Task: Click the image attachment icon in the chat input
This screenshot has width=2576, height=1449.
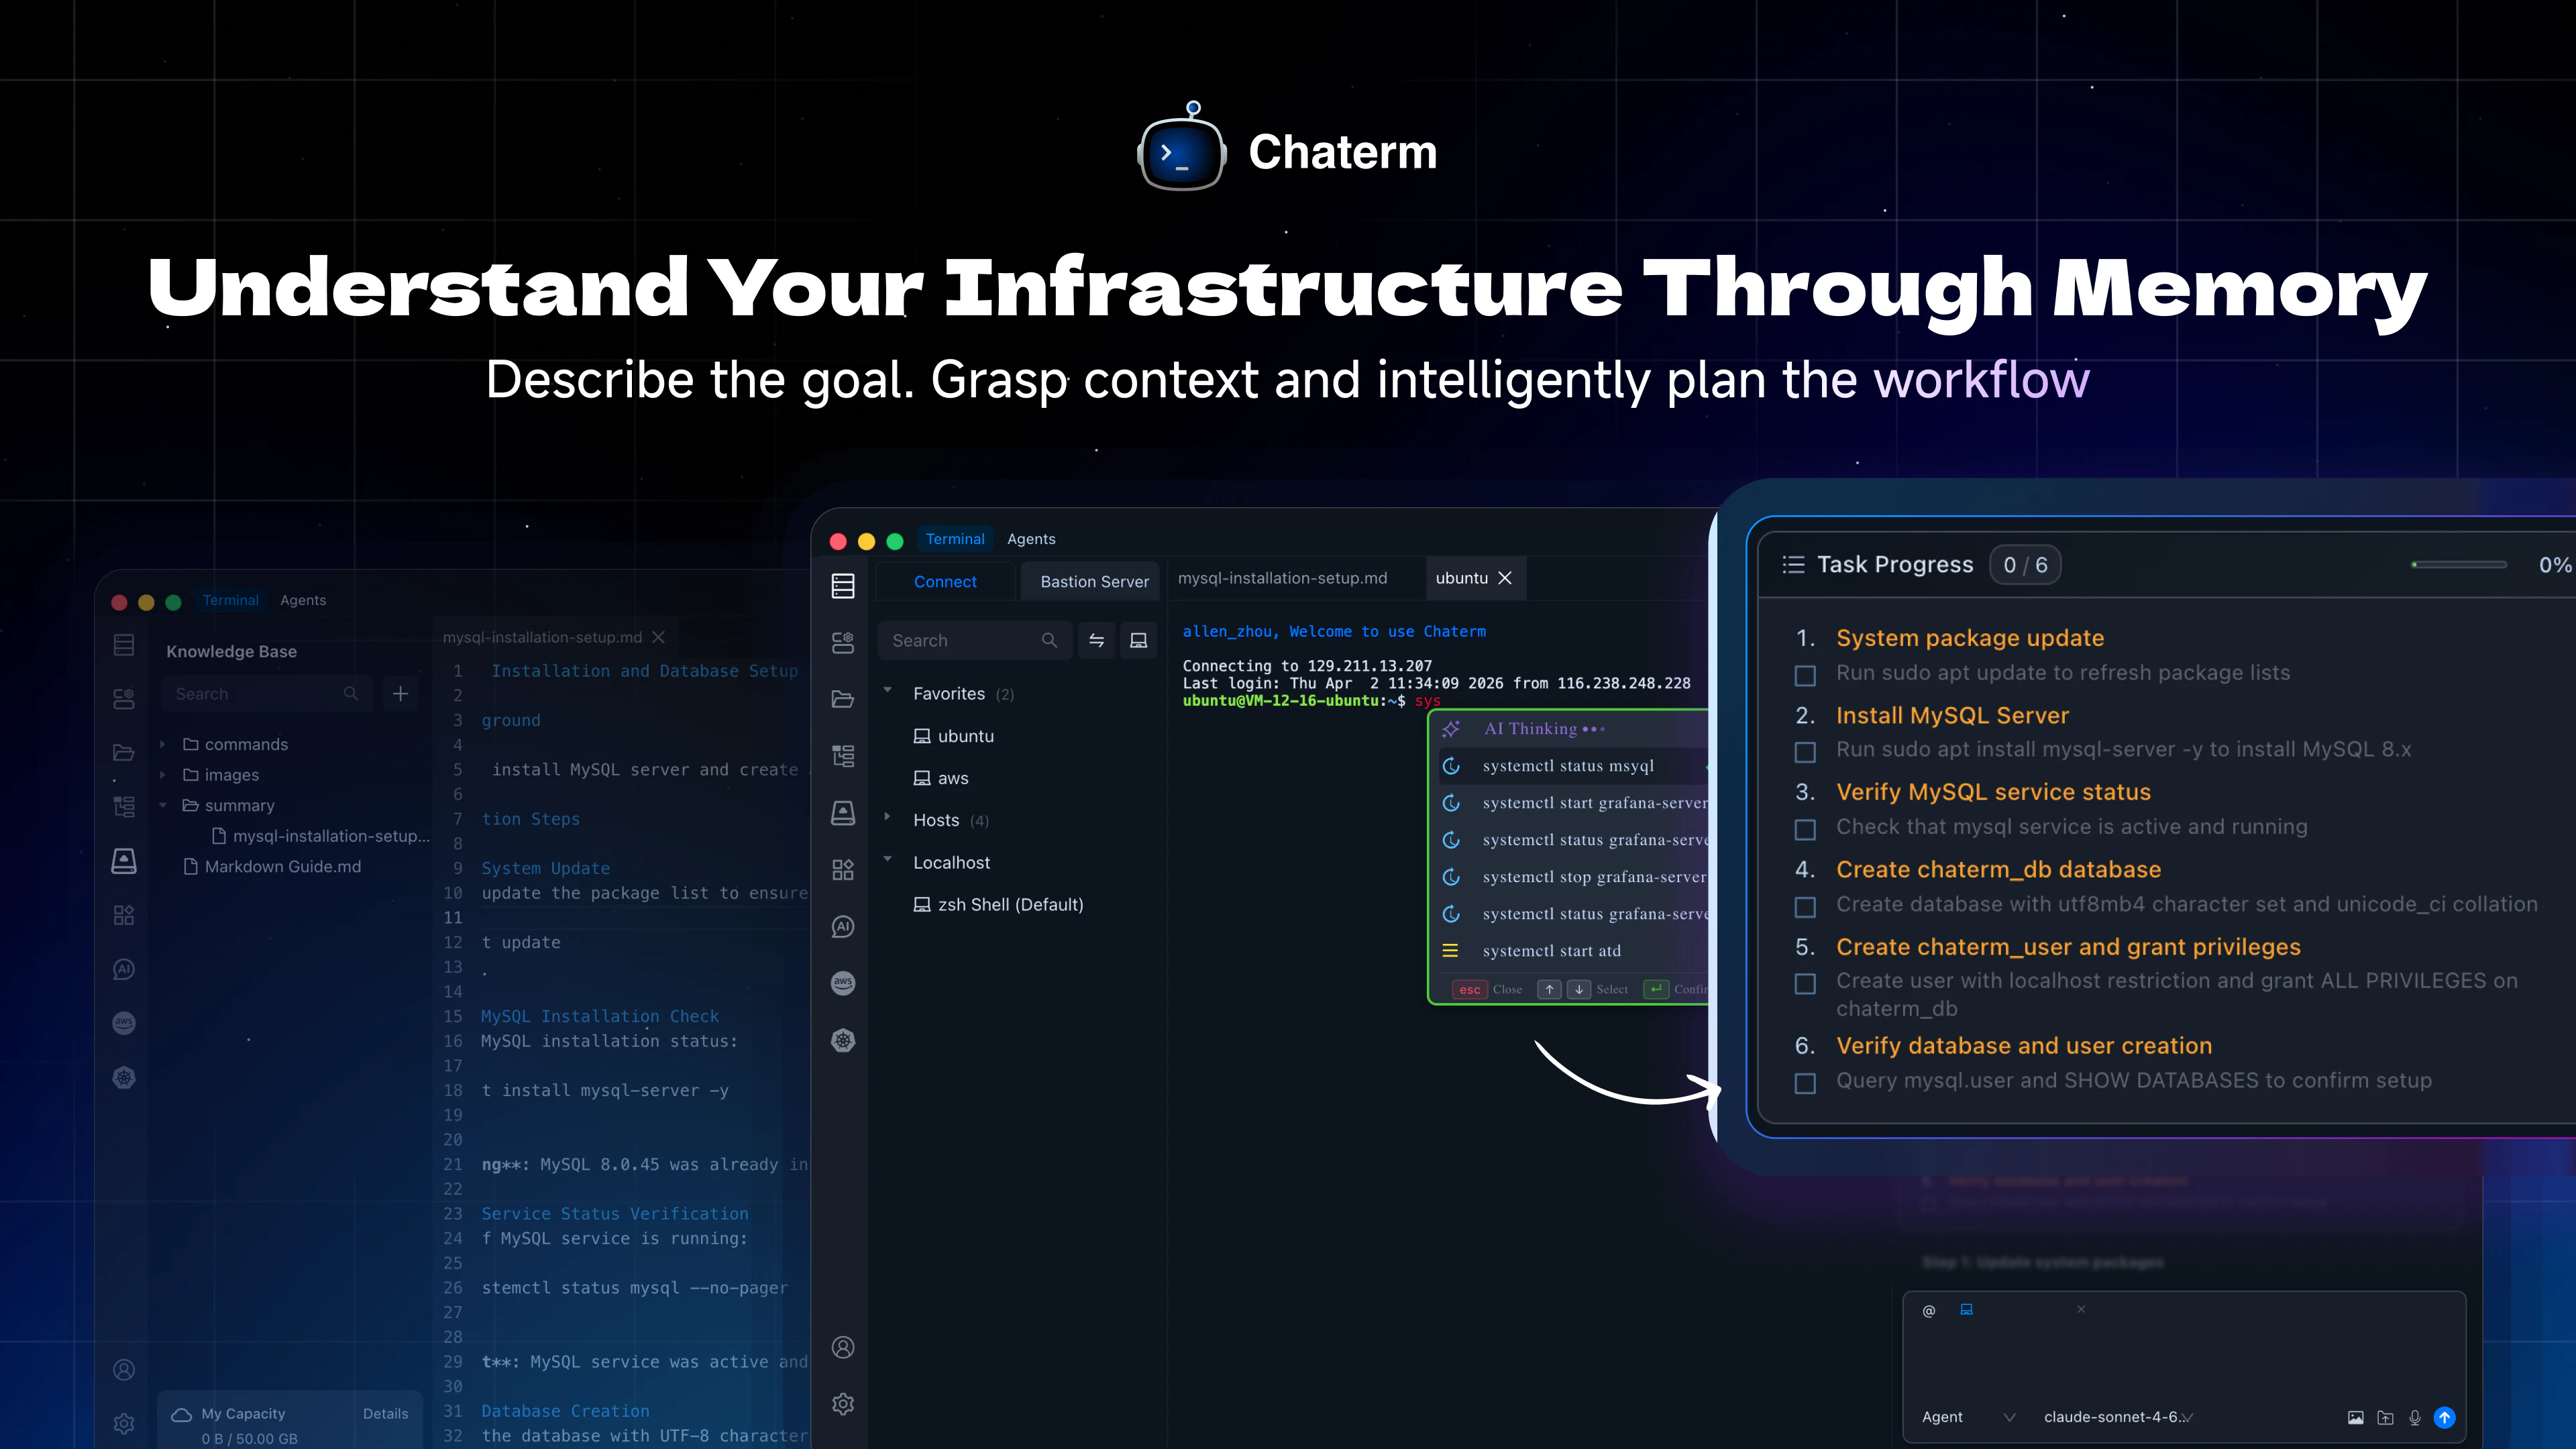Action: [x=2356, y=1417]
